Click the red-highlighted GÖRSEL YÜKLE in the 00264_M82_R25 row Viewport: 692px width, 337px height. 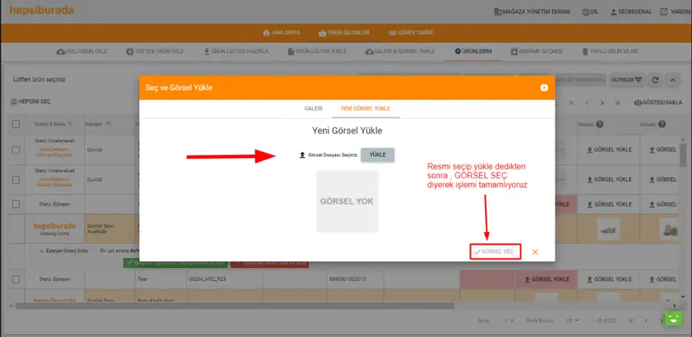coord(547,279)
